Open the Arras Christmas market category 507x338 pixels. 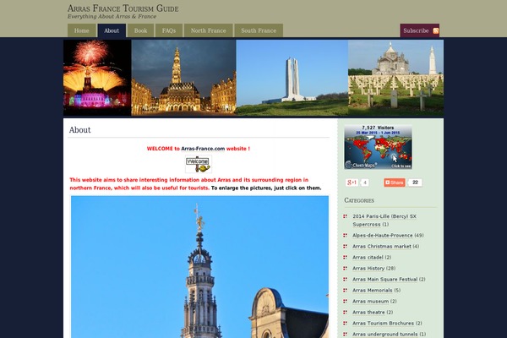[x=382, y=246]
